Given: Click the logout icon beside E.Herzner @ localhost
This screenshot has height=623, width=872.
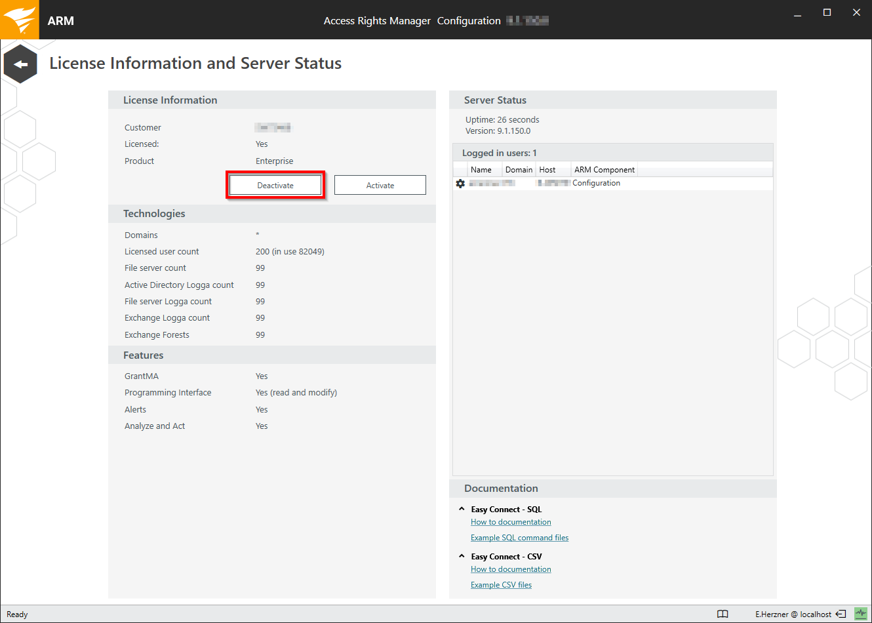Looking at the screenshot, I should pyautogui.click(x=841, y=614).
